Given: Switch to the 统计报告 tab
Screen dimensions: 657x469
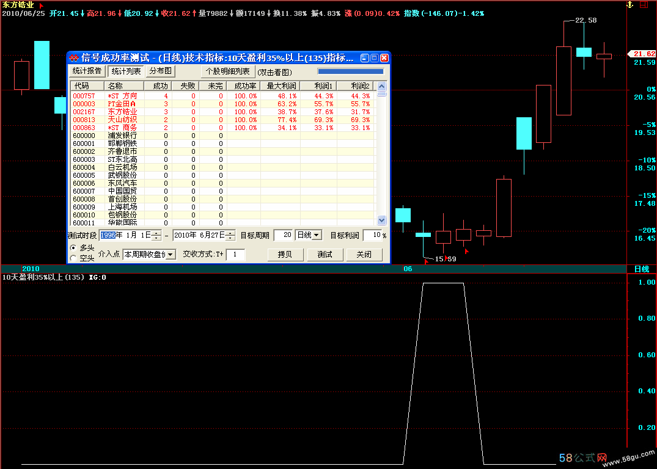Looking at the screenshot, I should [87, 71].
